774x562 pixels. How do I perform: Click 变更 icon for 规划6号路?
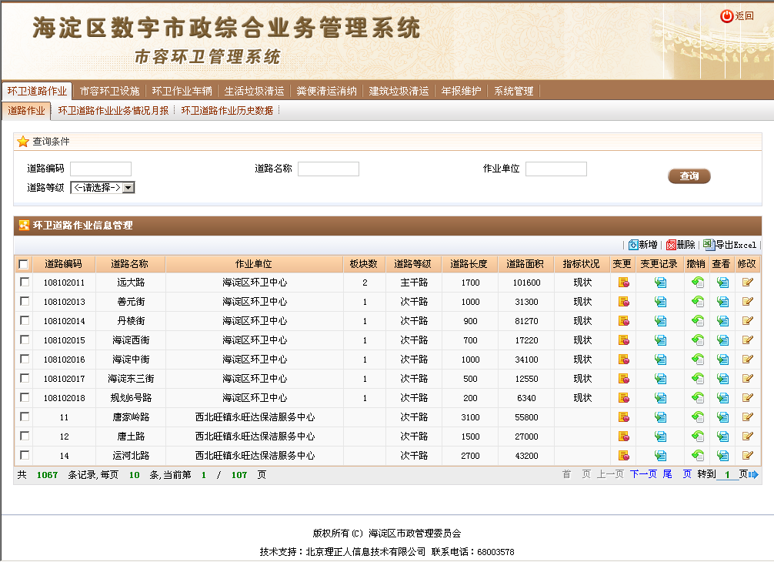[x=623, y=398]
